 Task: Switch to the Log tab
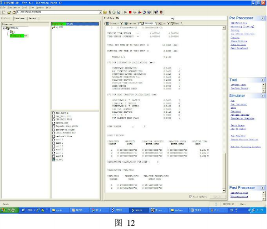[x=162, y=23]
